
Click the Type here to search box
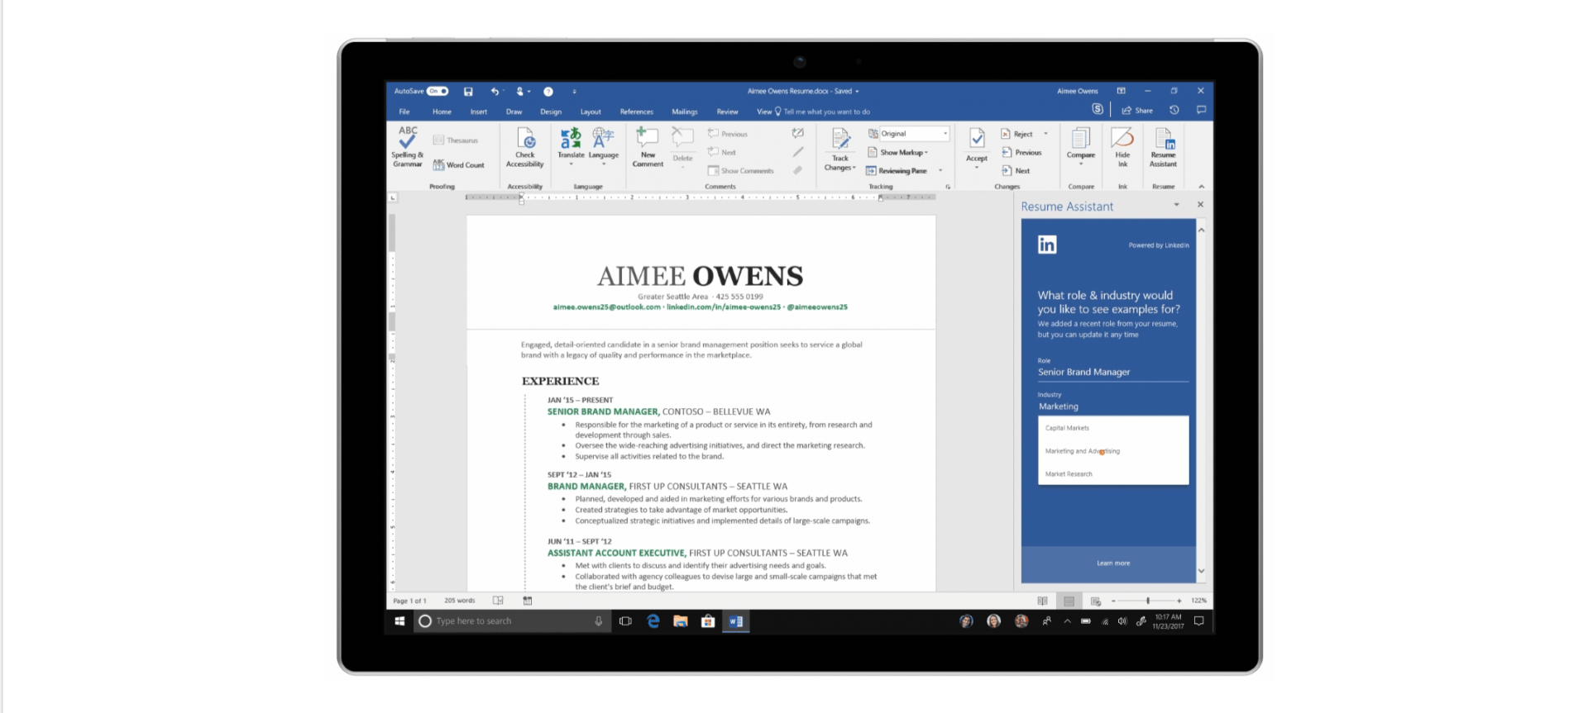513,621
